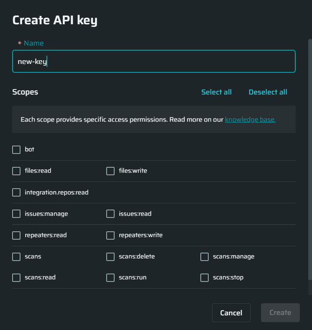Screen dimensions: 312x330
Task: Enable integration.repos:read scope
Action: 16,192
